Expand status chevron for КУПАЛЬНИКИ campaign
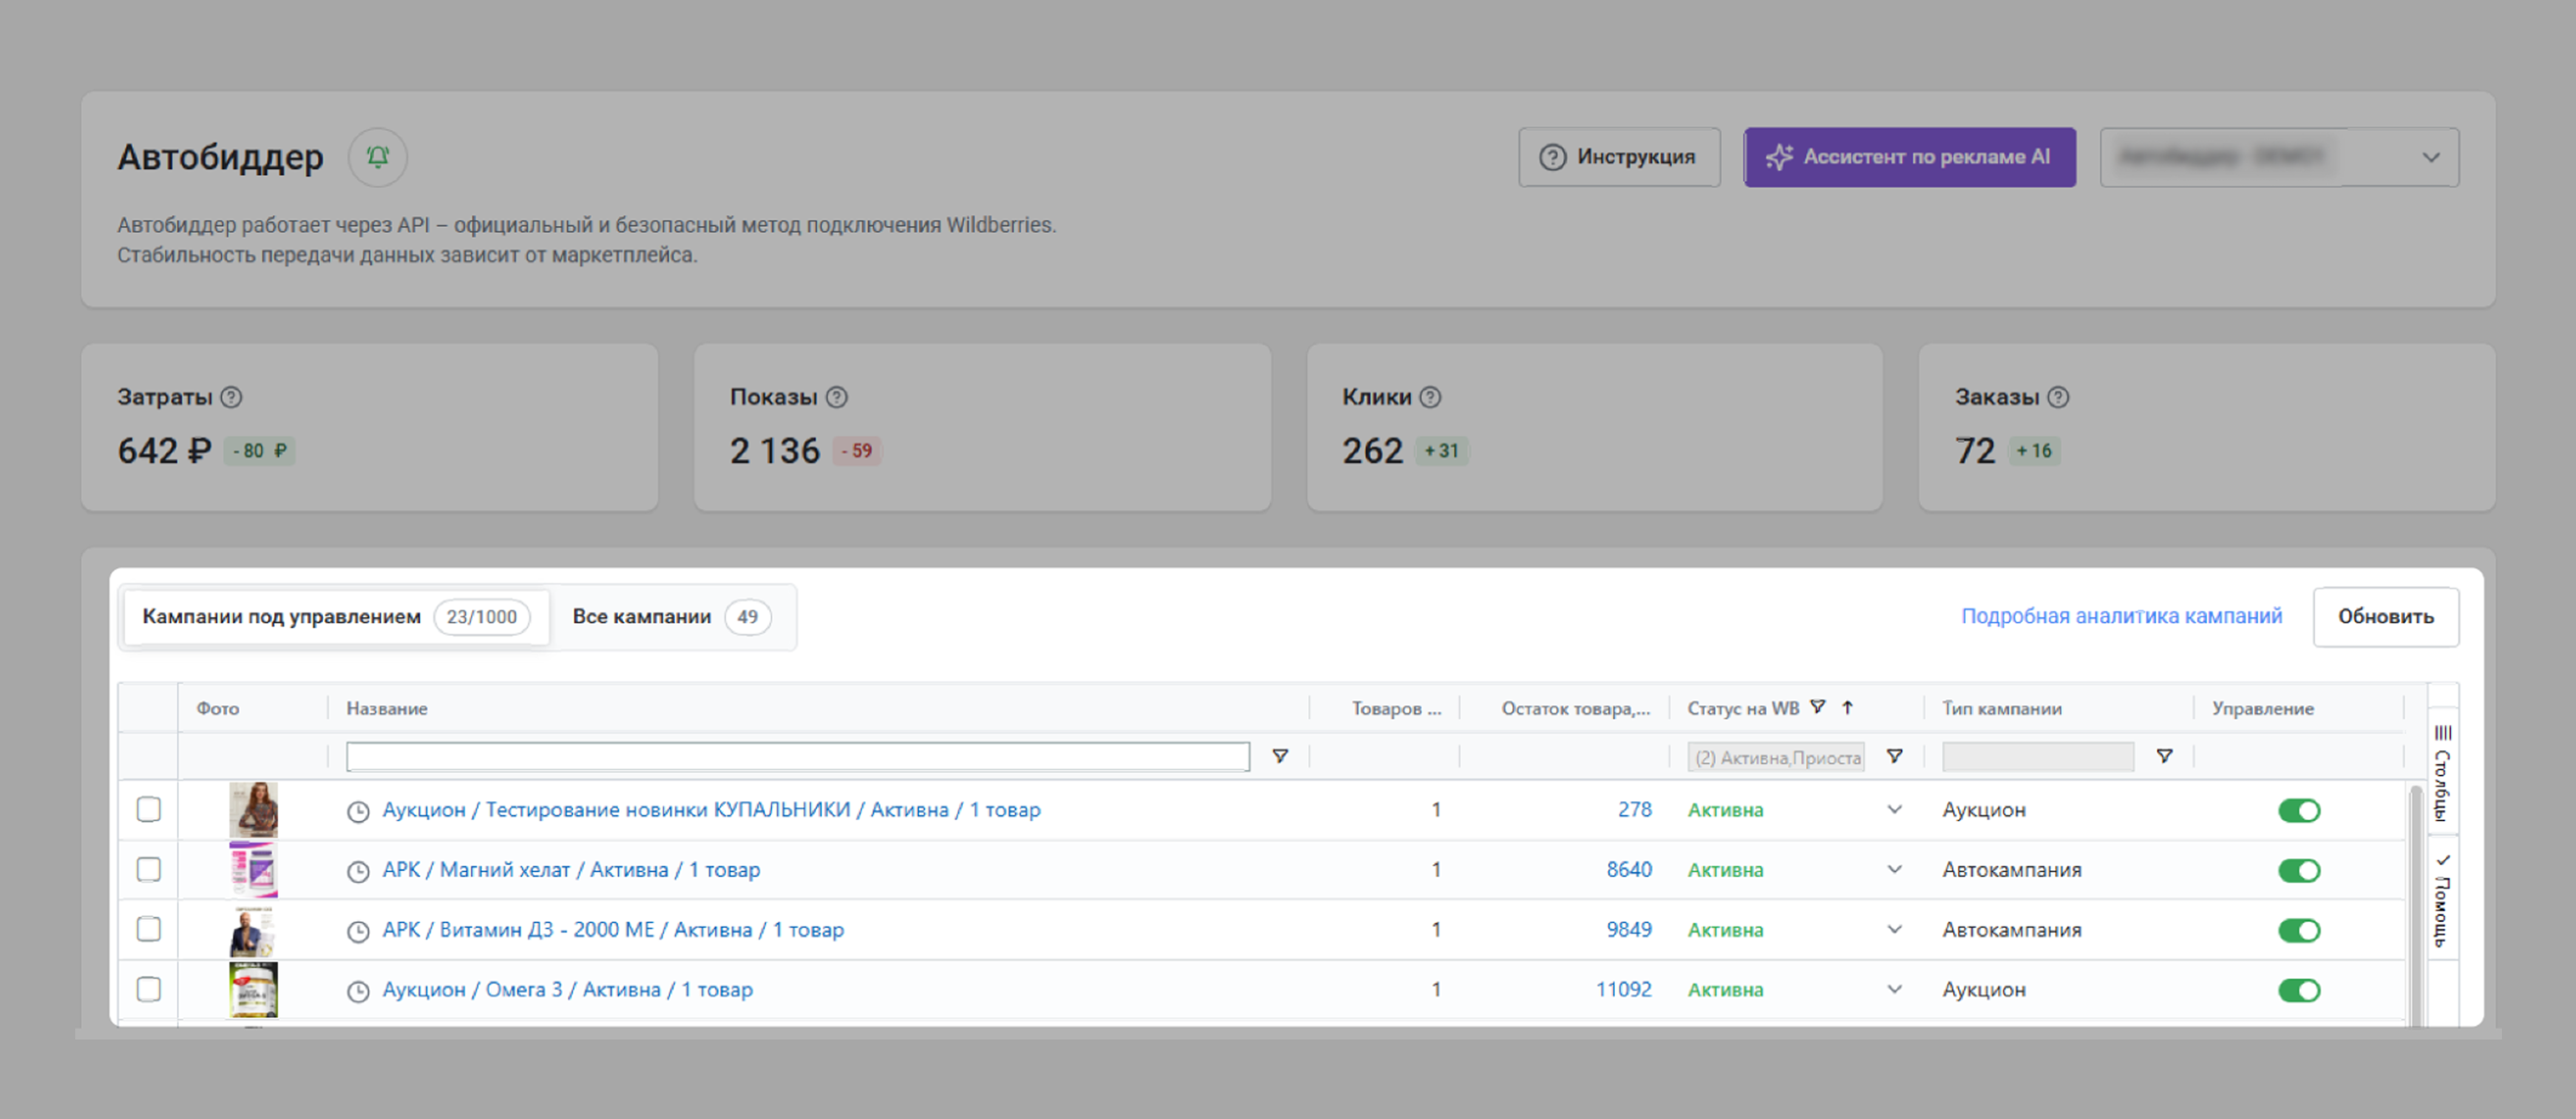 point(1894,809)
